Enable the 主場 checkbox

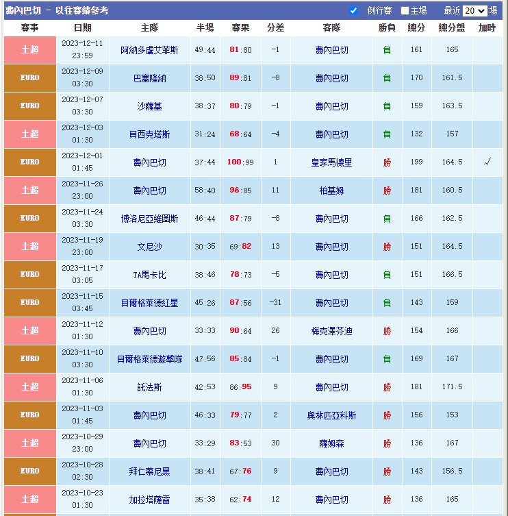click(x=405, y=11)
